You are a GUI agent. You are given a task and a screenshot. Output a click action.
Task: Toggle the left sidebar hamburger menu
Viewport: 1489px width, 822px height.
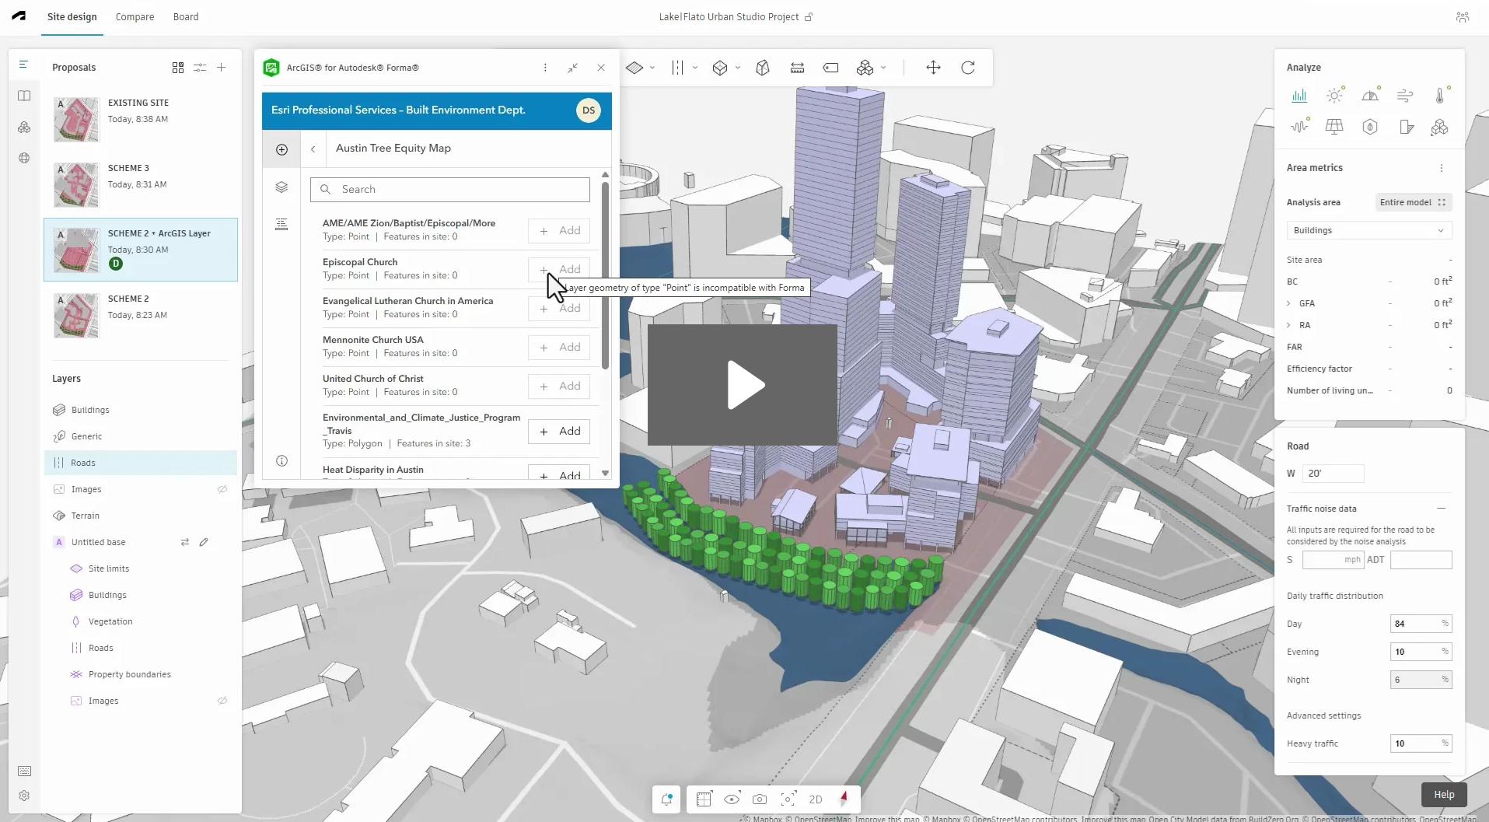point(24,65)
